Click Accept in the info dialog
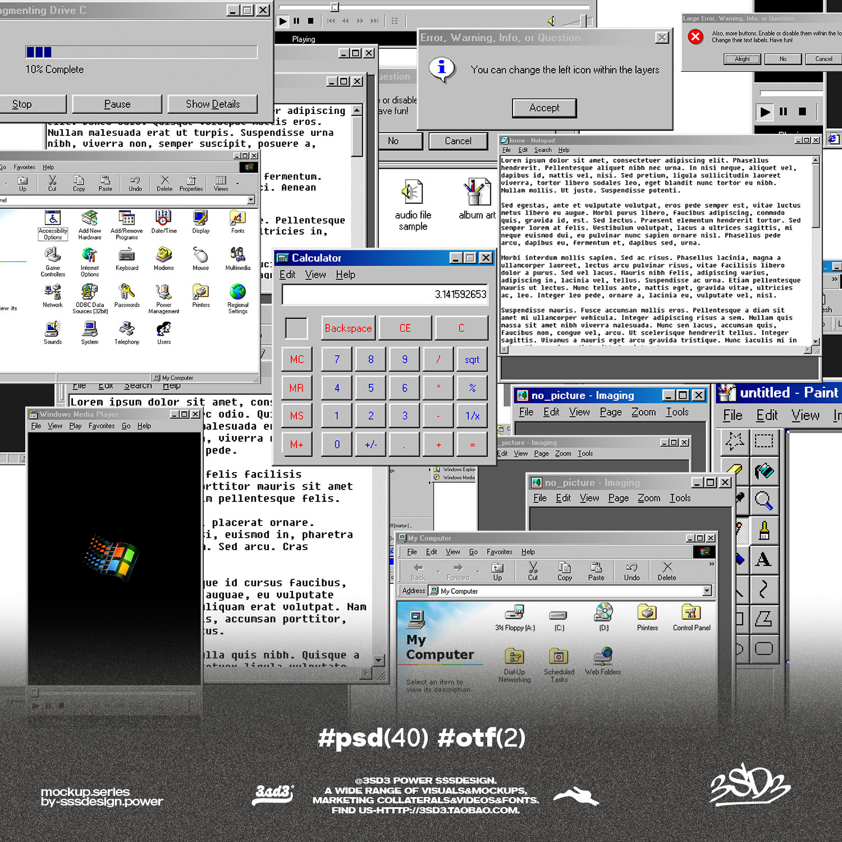Screen dimensions: 842x842 544,108
